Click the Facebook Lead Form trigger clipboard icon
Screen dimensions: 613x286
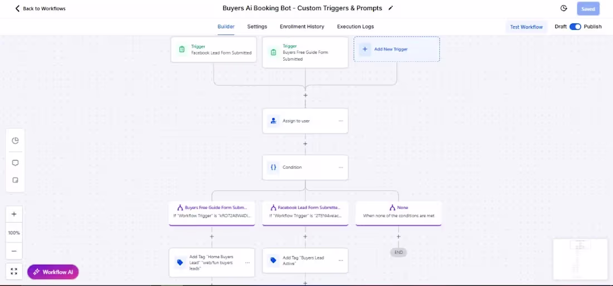pos(182,50)
